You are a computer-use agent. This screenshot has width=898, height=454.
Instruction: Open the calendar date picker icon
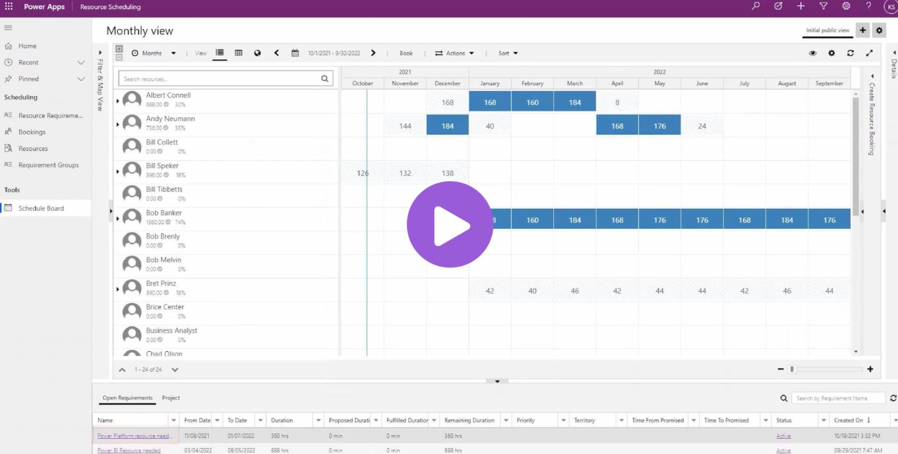[x=295, y=53]
